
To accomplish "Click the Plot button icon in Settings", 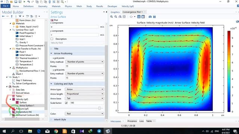I will point(52,20).
